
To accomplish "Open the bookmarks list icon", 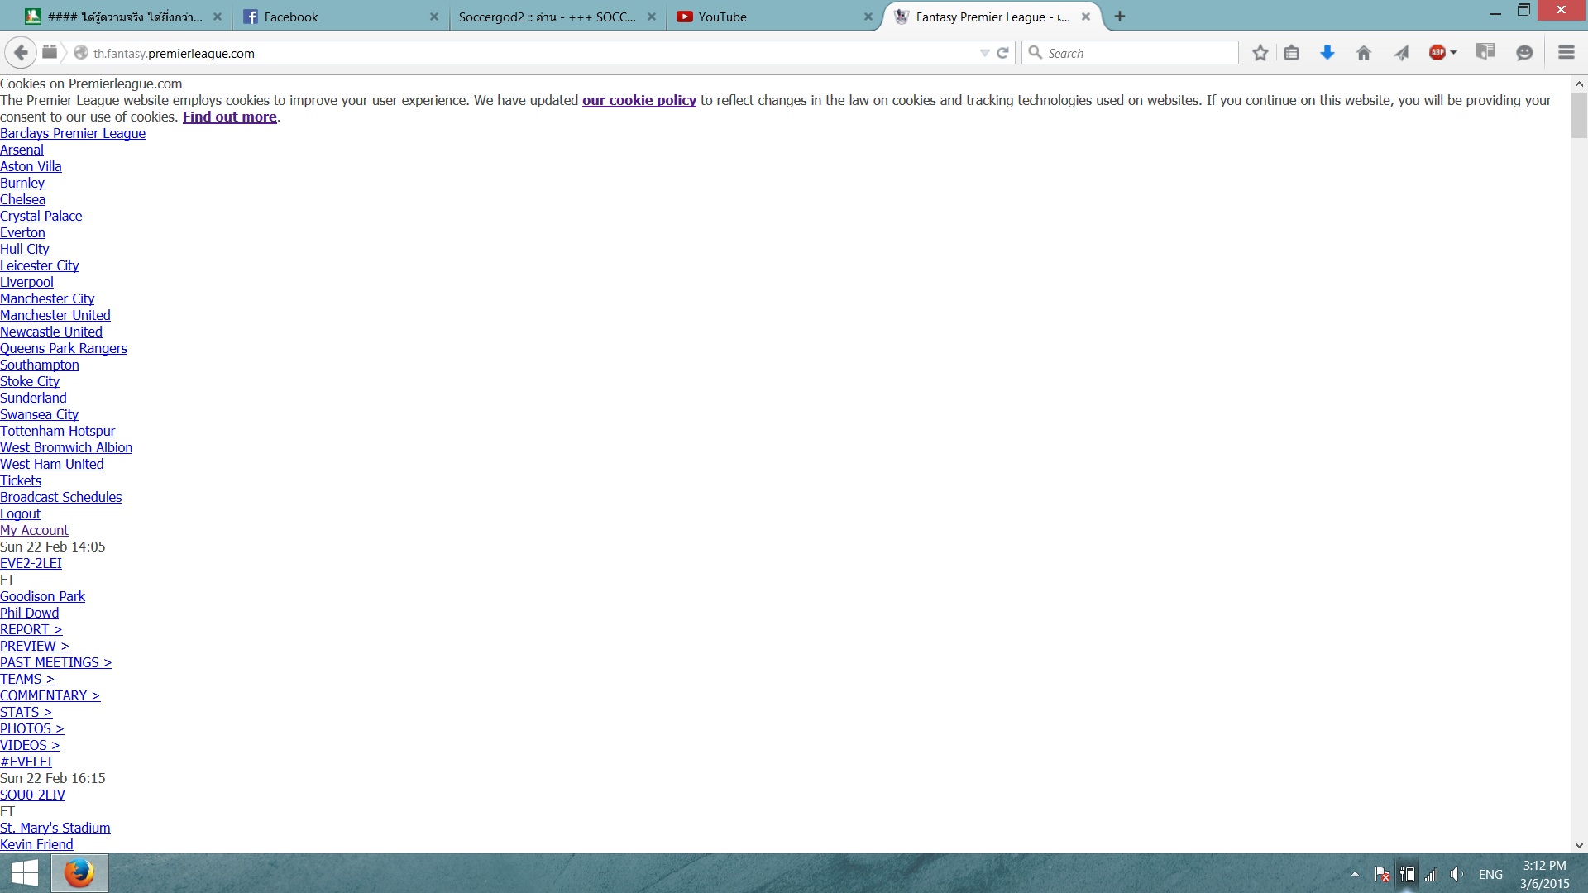I will pos(1291,53).
